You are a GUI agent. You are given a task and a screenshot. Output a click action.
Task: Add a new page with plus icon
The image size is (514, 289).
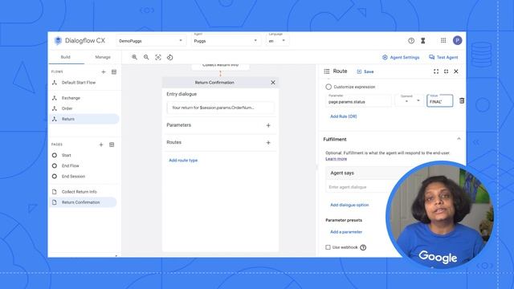(101, 144)
